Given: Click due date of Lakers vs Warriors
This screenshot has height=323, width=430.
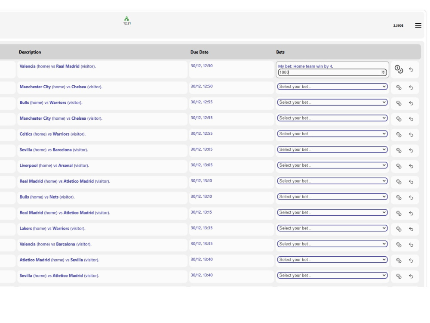Looking at the screenshot, I should 202,228.
